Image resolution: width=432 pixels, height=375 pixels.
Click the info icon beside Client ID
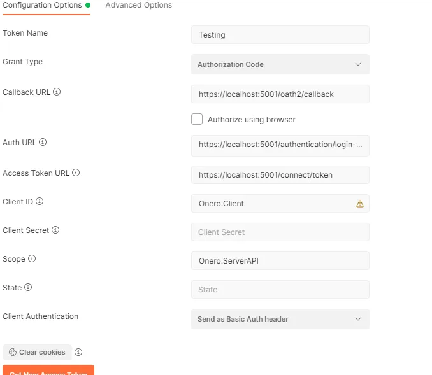[x=40, y=202]
